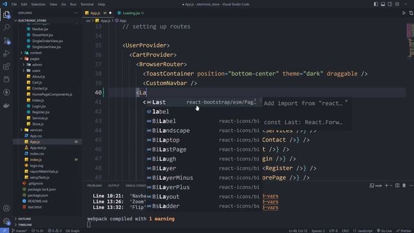Collapse the pages folder
The width and height of the screenshot is (414, 233).
34,59
